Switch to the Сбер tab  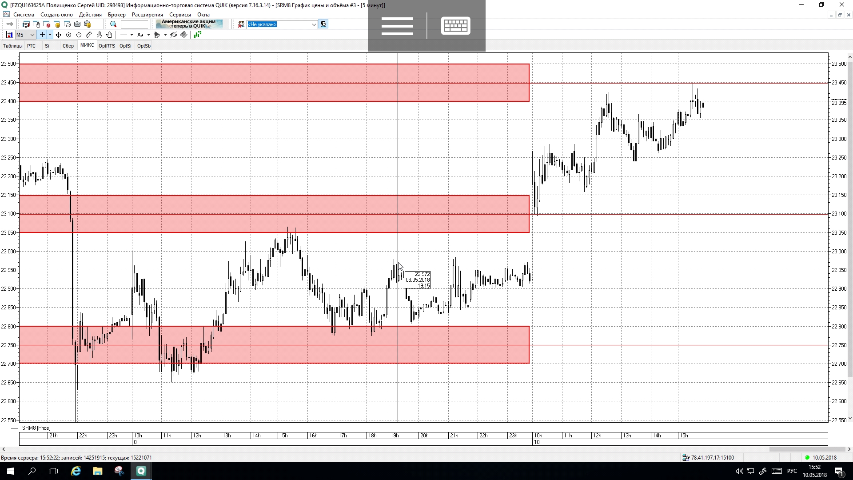[x=68, y=46]
